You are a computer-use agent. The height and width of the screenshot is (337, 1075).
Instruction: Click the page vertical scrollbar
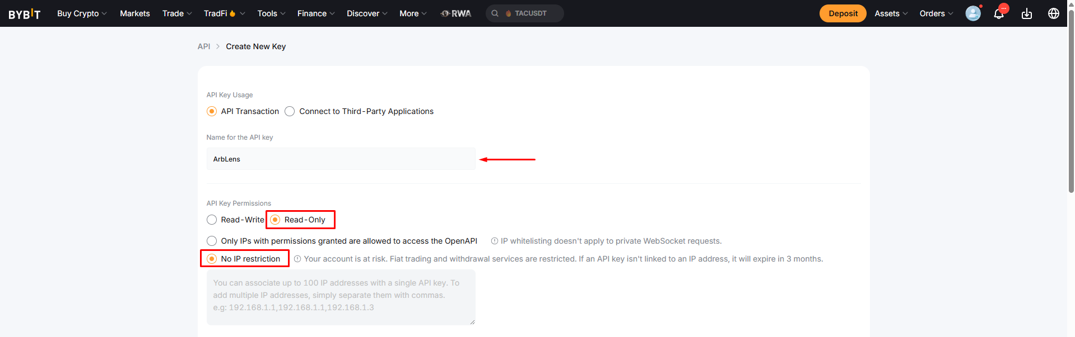click(1071, 101)
